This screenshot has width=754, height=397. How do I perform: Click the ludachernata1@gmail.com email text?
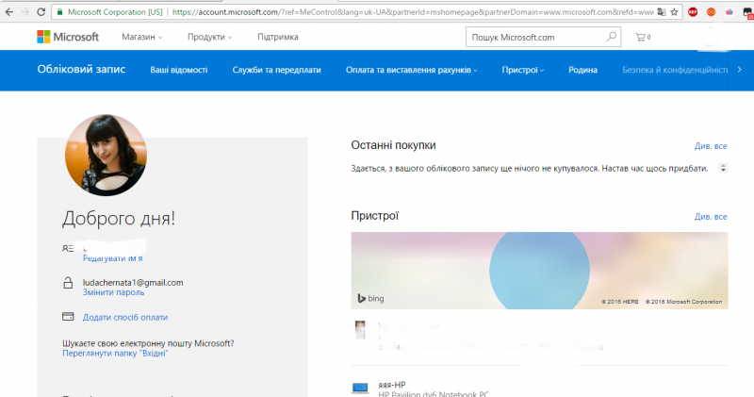pyautogui.click(x=133, y=283)
